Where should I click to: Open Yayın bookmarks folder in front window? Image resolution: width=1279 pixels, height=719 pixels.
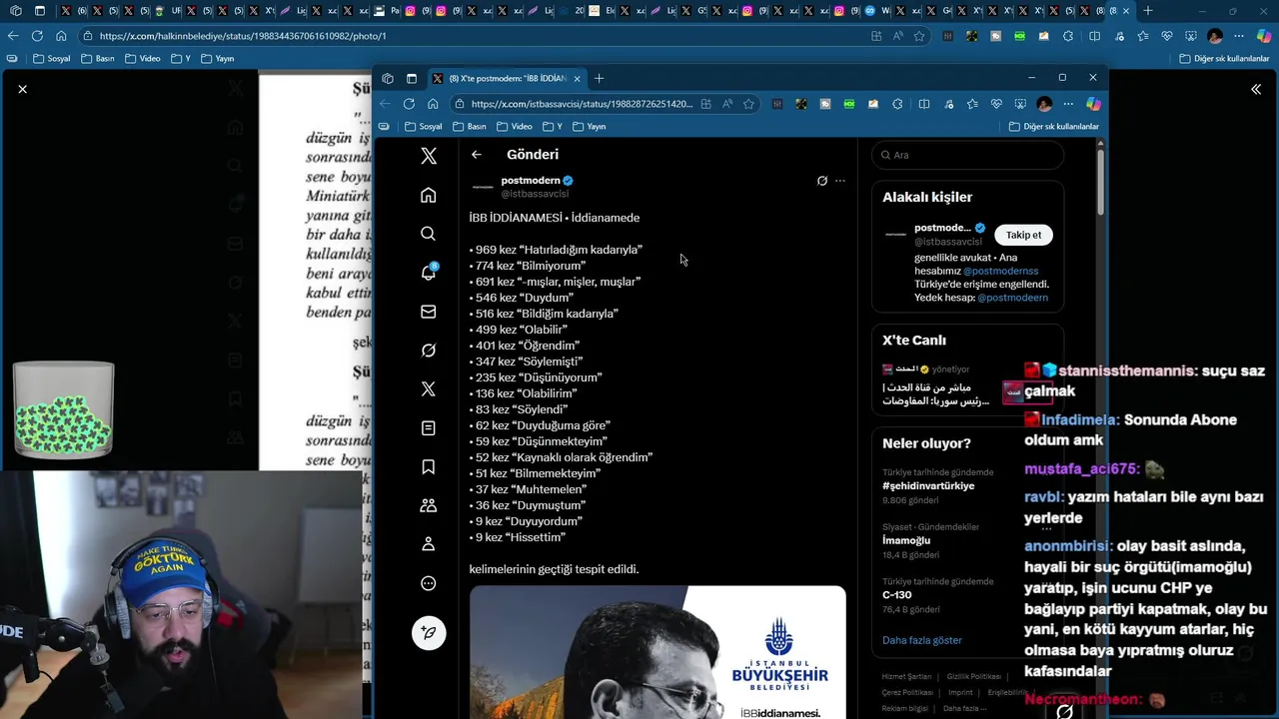click(589, 127)
